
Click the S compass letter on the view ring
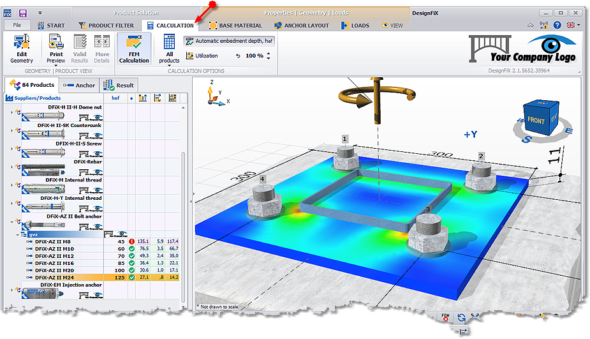(x=526, y=139)
